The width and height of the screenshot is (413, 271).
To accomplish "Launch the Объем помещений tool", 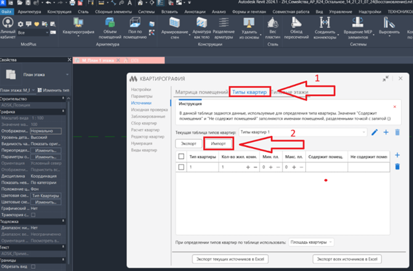I will click(110, 28).
